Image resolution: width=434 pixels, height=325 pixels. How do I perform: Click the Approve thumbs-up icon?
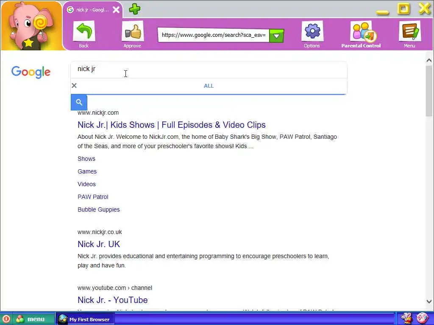(x=133, y=31)
